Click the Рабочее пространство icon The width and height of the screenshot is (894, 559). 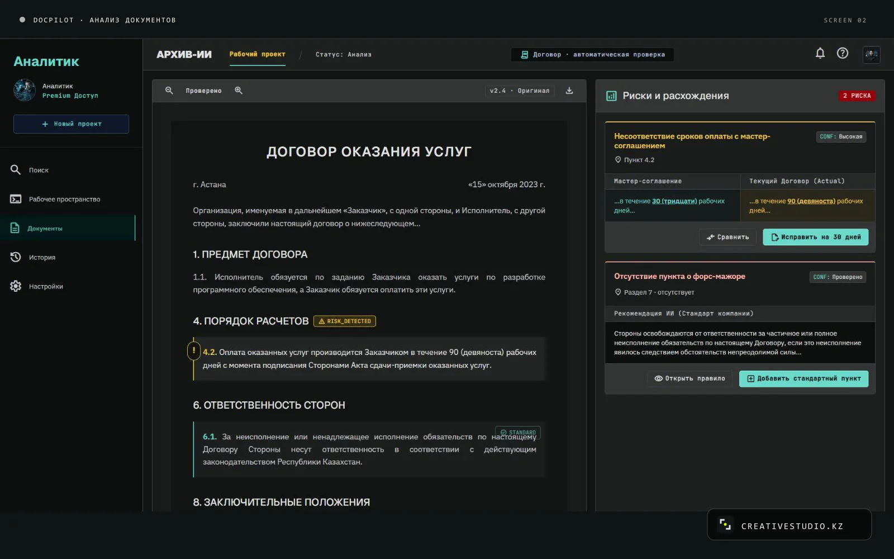pyautogui.click(x=16, y=199)
